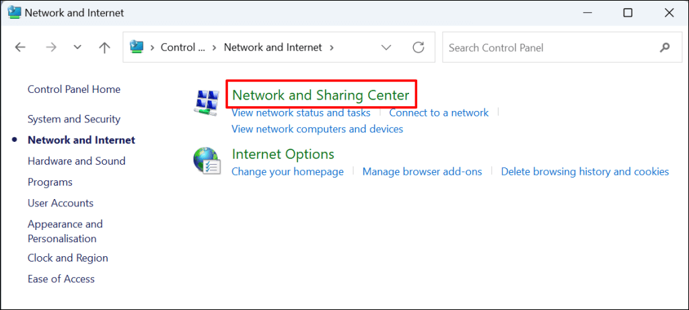Click Delete browsing history and cookies
The height and width of the screenshot is (310, 689).
pyautogui.click(x=585, y=172)
